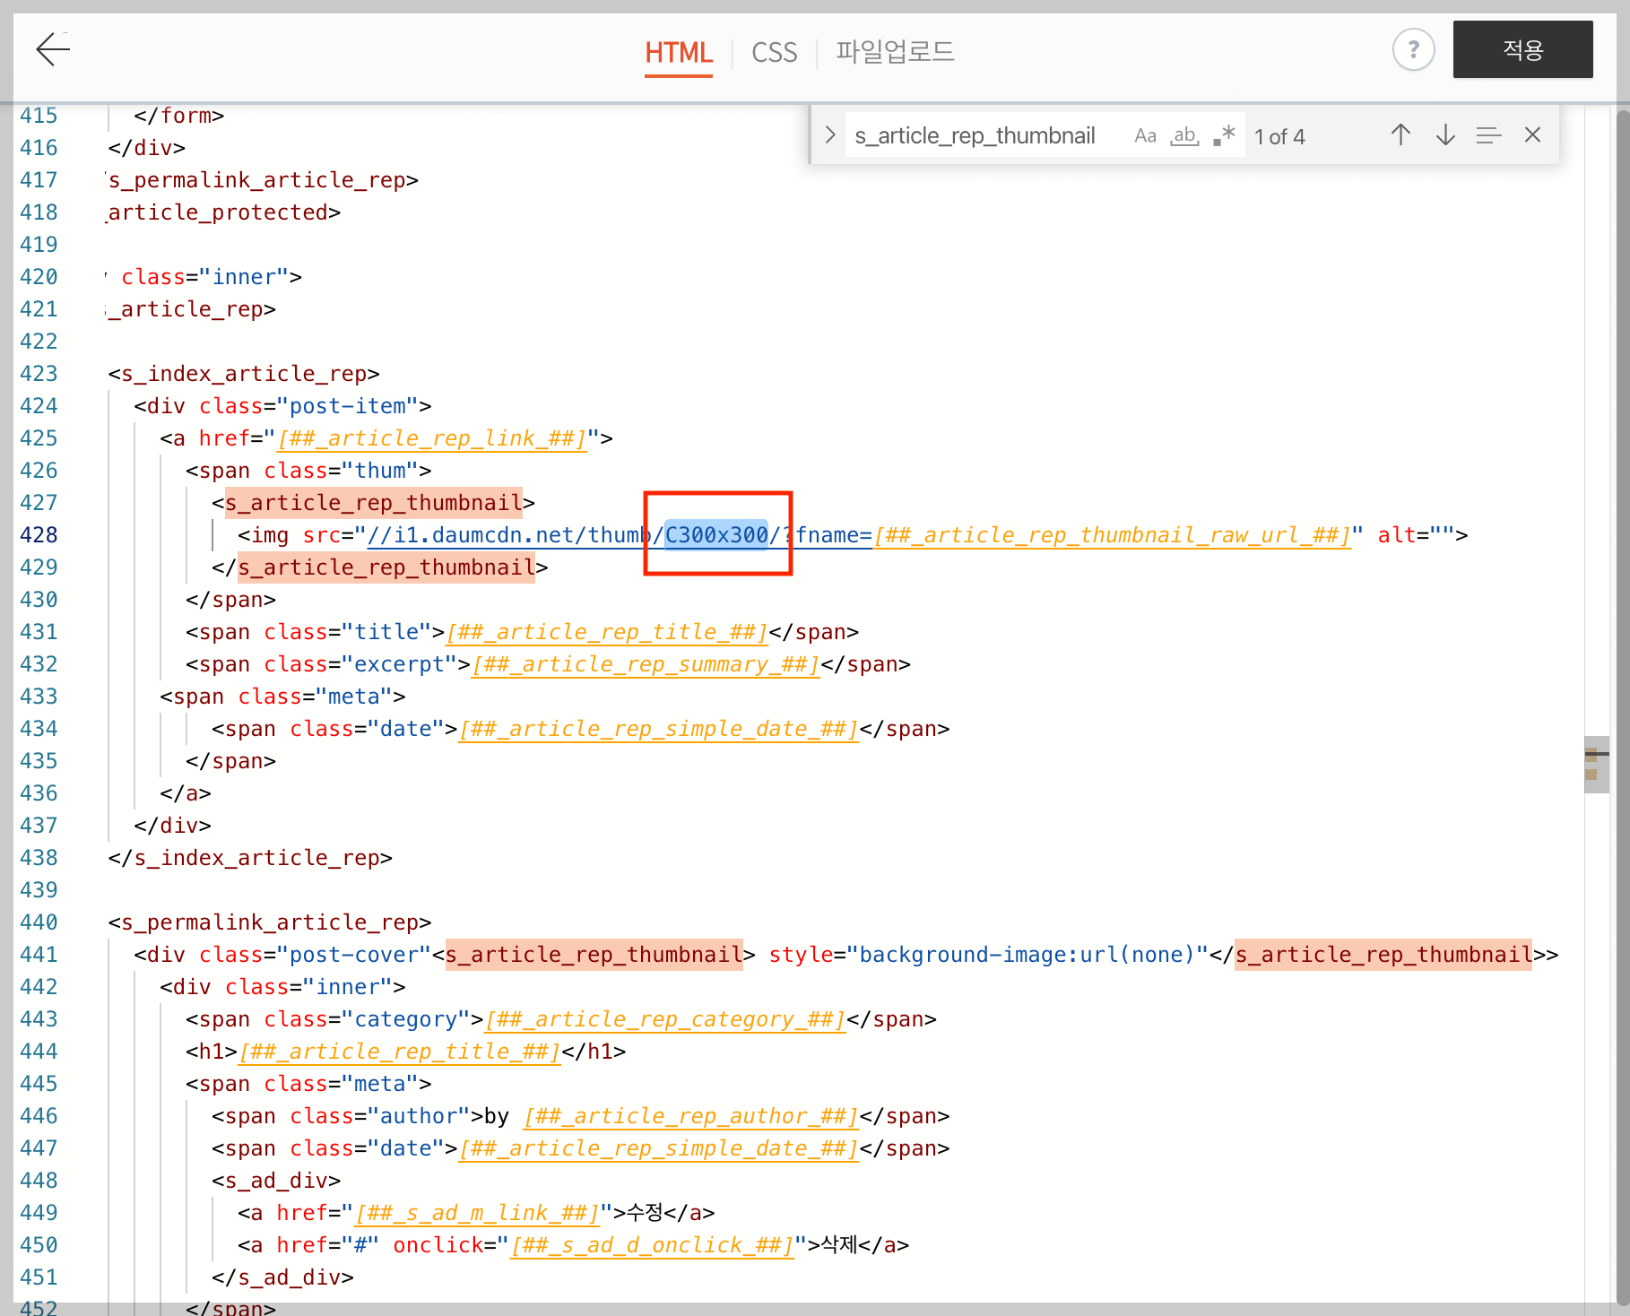1630x1316 pixels.
Task: Close the find widget
Action: [1532, 135]
